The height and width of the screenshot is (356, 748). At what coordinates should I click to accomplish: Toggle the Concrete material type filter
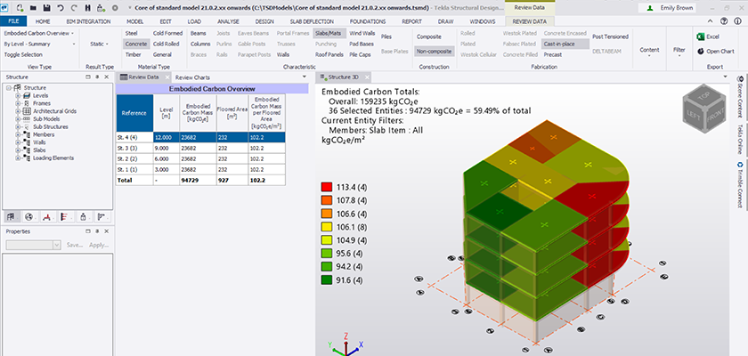(x=136, y=44)
